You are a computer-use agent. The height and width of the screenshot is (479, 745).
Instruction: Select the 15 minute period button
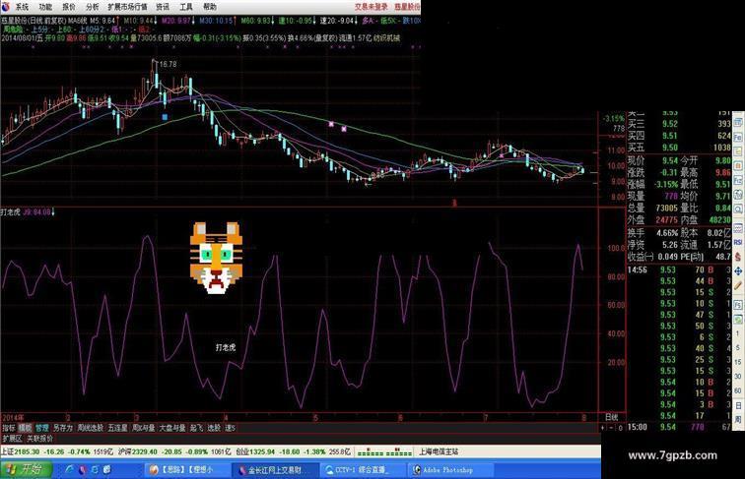tap(738, 362)
